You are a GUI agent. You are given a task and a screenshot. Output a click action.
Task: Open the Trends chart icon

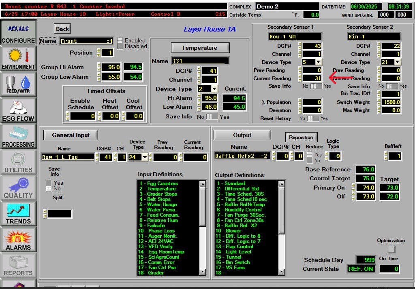(18, 213)
